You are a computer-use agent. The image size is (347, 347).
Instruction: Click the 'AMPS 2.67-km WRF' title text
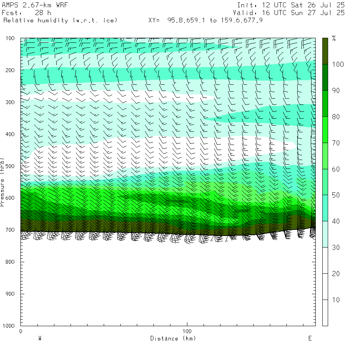[x=35, y=5]
